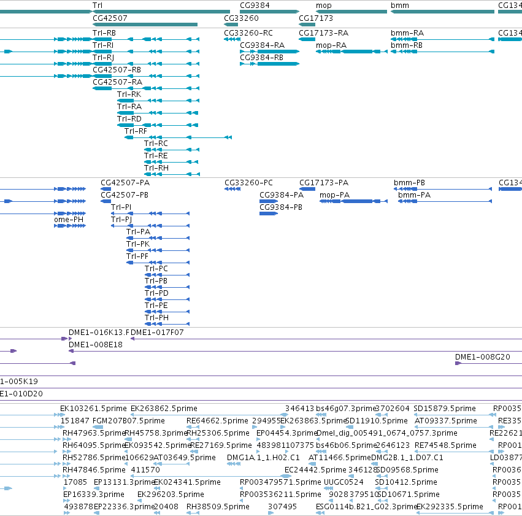This screenshot has height=516, width=522.
Task: Select protein Trl-PF
Action: (137, 256)
